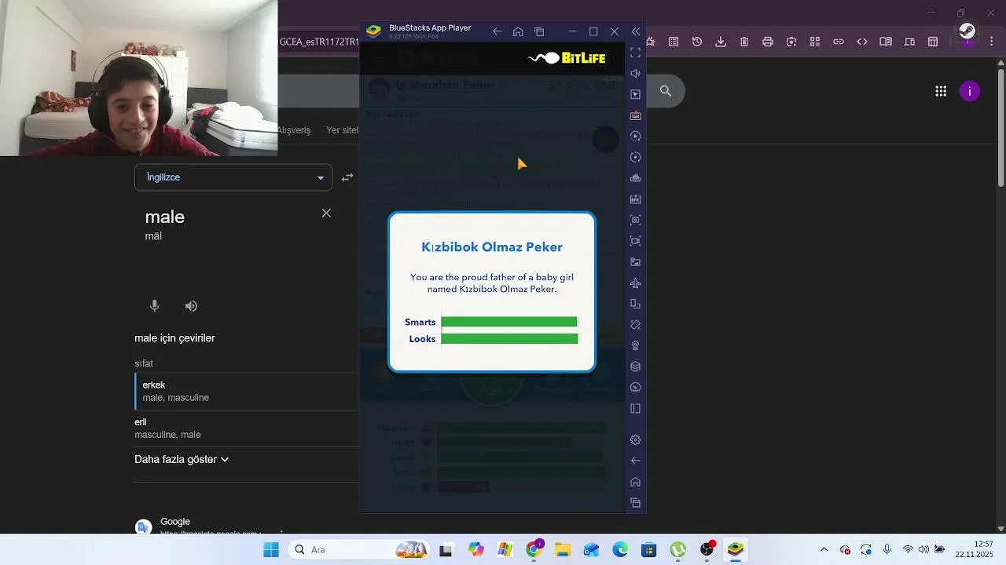Copy link via browser toolbar icon
This screenshot has height=565, width=1006.
tap(839, 42)
